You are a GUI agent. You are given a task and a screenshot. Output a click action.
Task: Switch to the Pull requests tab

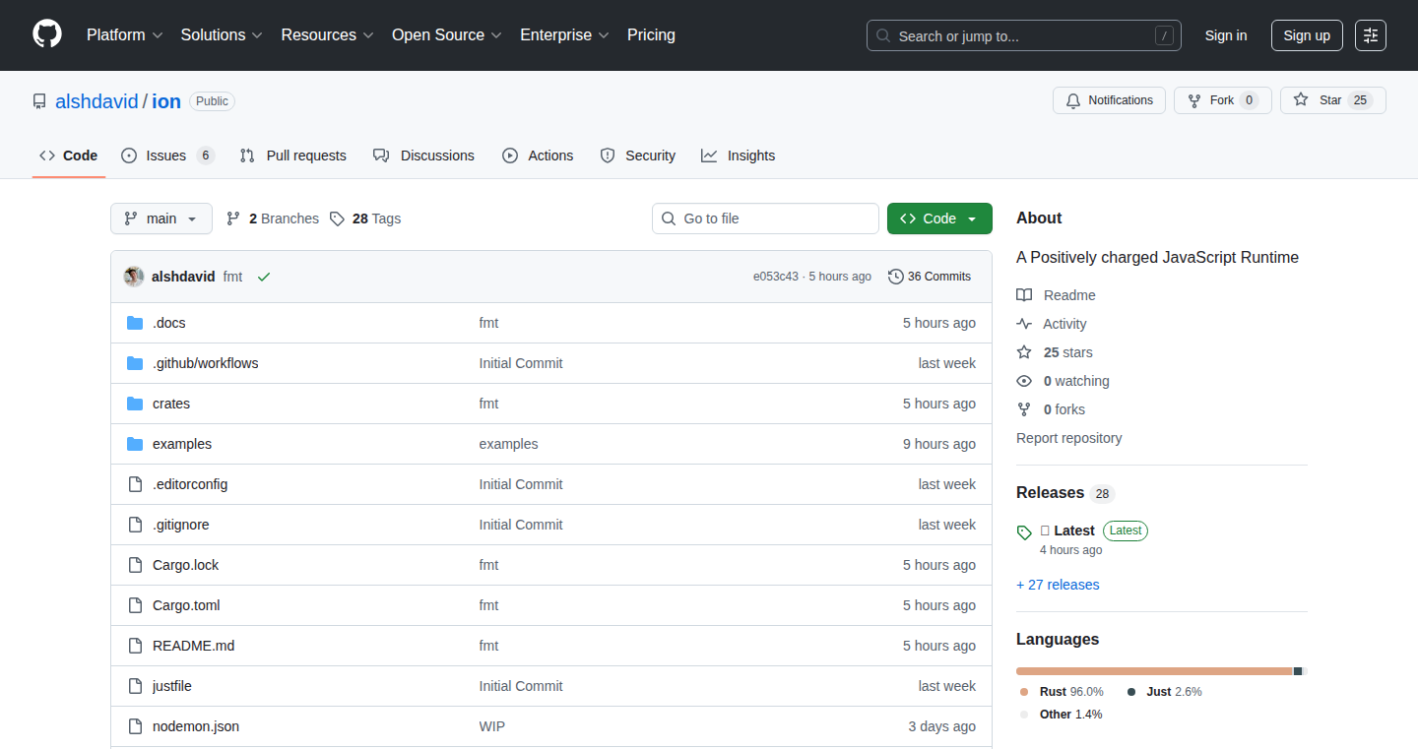(x=293, y=156)
